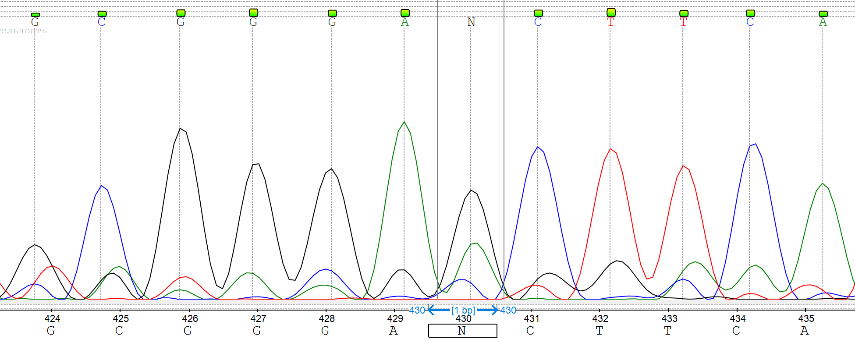Select the boxed N base at position 430

click(x=462, y=331)
